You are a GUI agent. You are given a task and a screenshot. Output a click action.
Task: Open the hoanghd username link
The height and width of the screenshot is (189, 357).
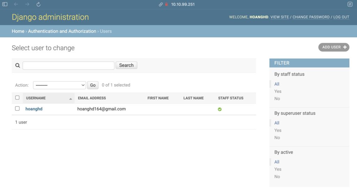[x=34, y=109]
